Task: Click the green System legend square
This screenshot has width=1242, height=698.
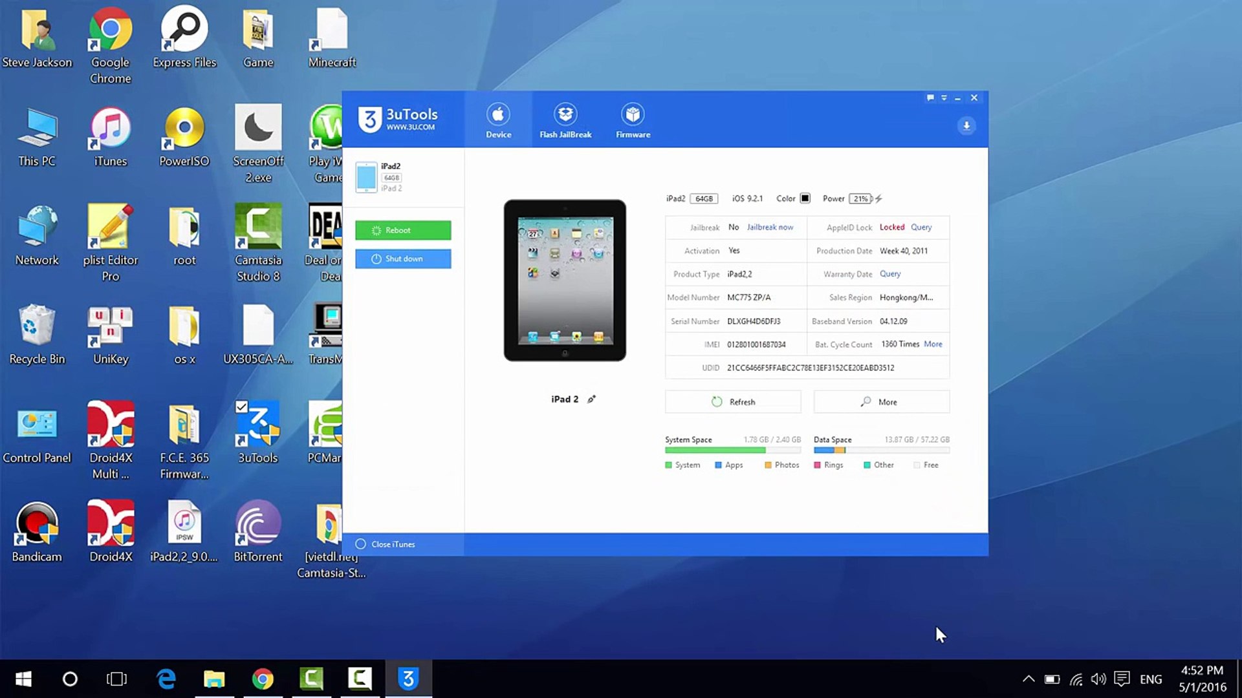Action: pos(668,465)
